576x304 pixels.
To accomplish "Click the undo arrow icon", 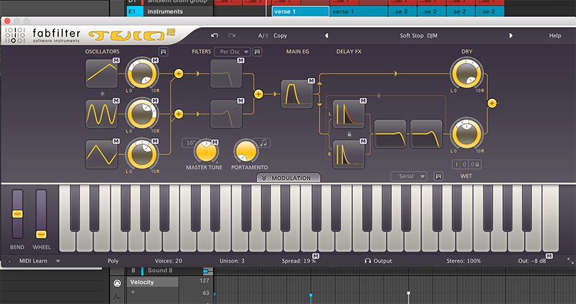I will [x=215, y=35].
